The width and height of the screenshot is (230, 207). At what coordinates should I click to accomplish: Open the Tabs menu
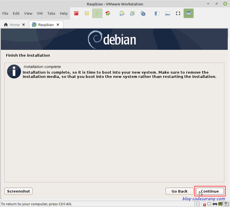pyautogui.click(x=51, y=14)
